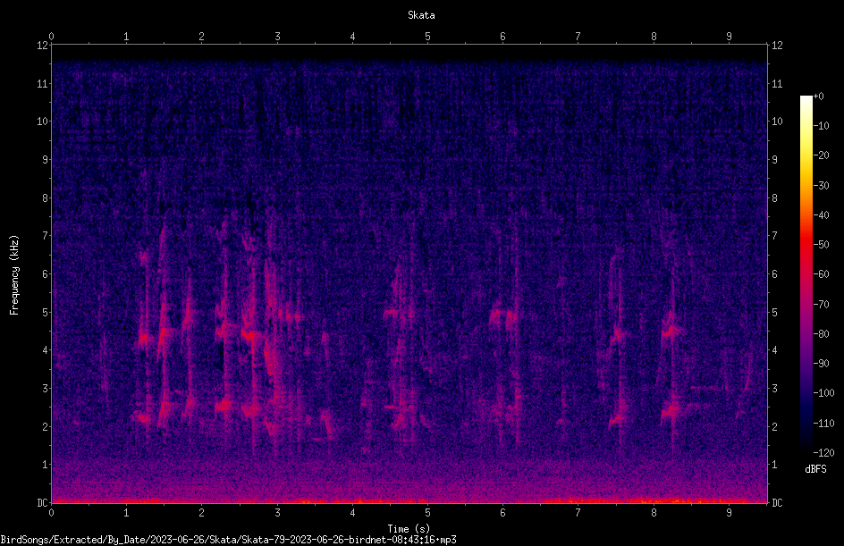Viewport: 844px width, 546px height.
Task: Click the "2" tick on the right frequency axis
Action: 774,426
